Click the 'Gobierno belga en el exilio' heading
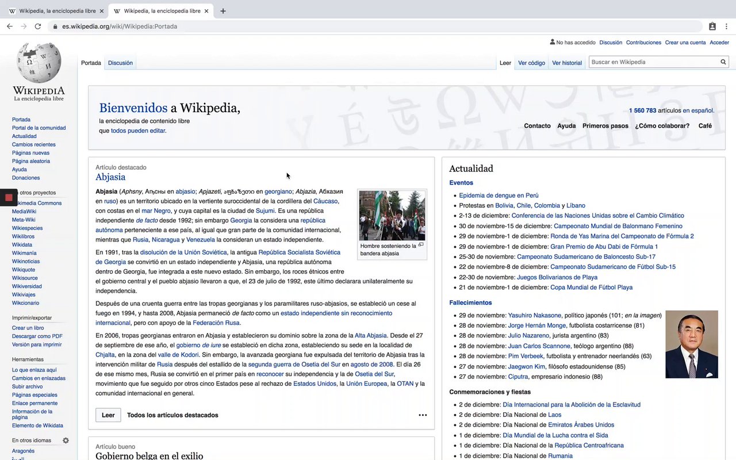Image resolution: width=736 pixels, height=460 pixels. (149, 456)
